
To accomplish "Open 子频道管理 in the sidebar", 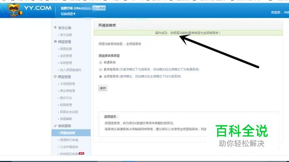I will click(x=68, y=84).
